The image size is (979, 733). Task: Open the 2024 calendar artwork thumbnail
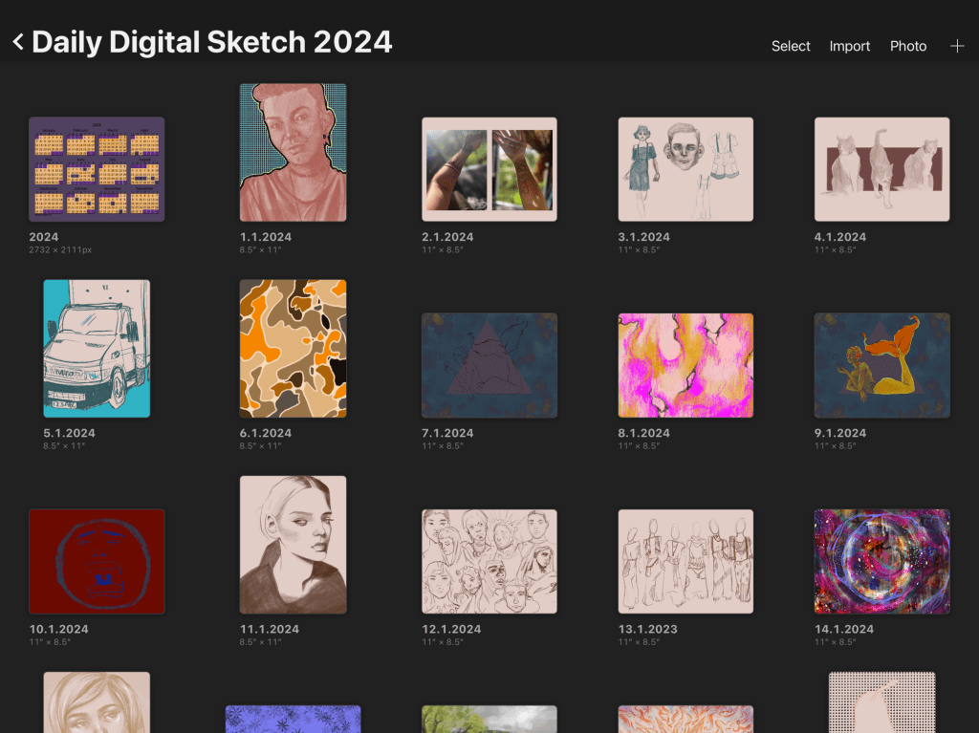(97, 169)
